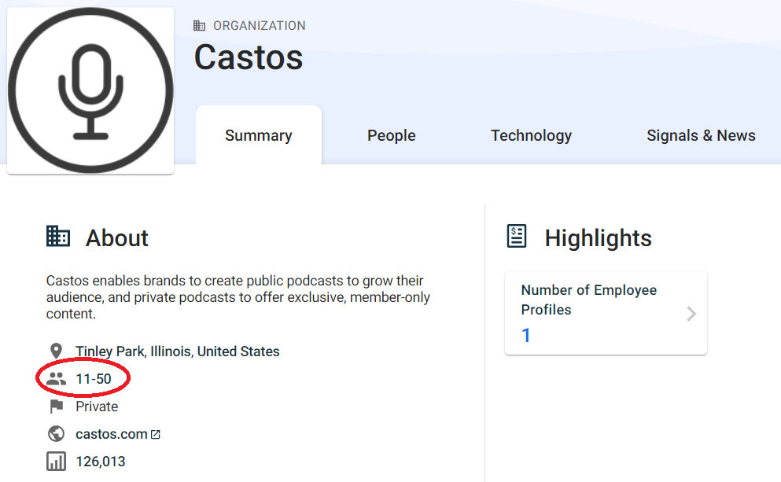Click the Castos microphone logo
The width and height of the screenshot is (781, 482).
point(90,90)
